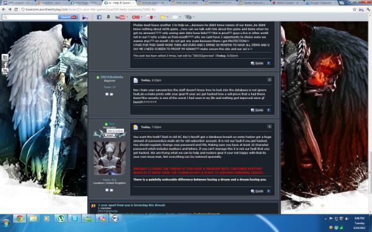
Task: Open the profile of the 6:55pm post's author
Action: 112,77
